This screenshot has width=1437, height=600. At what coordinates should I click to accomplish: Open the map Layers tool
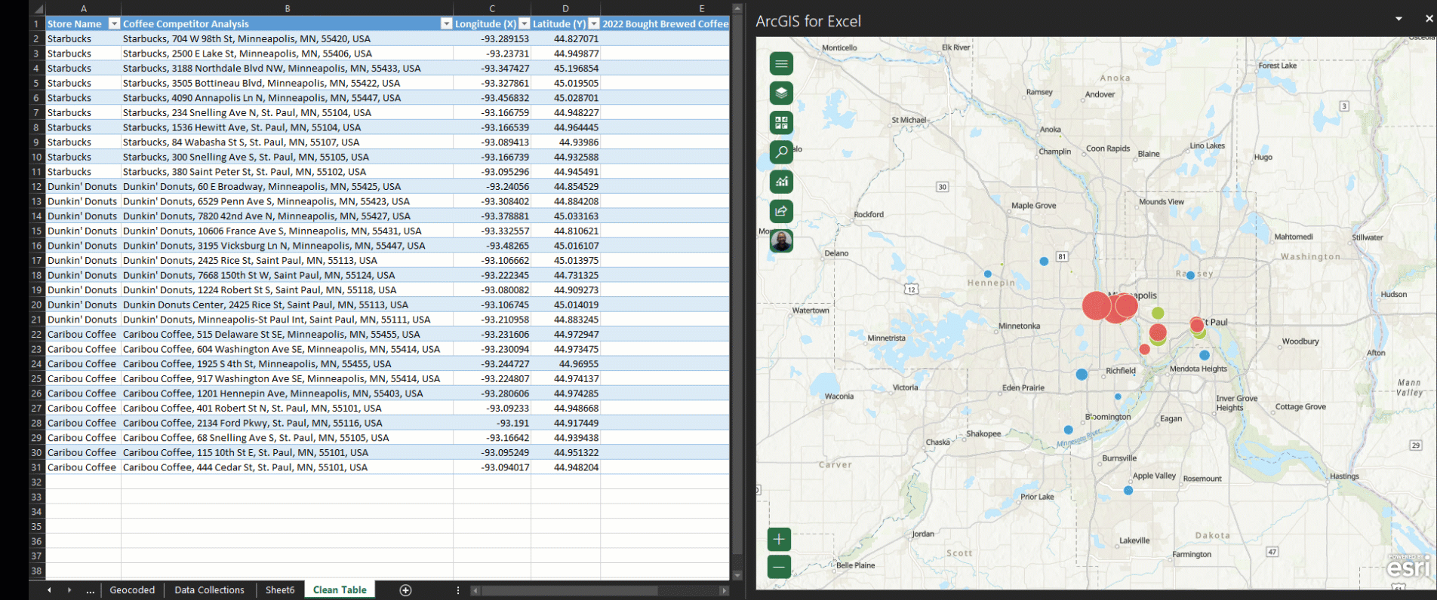(x=781, y=93)
